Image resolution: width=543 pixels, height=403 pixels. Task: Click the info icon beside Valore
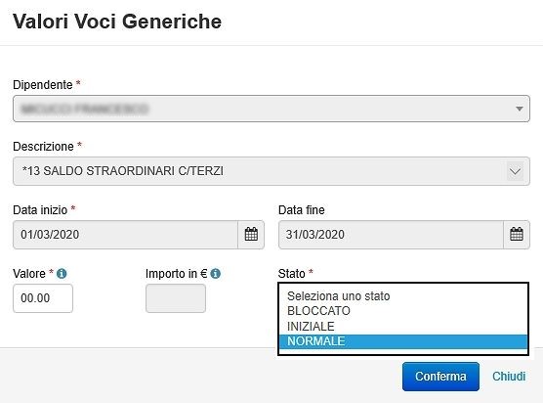point(62,274)
